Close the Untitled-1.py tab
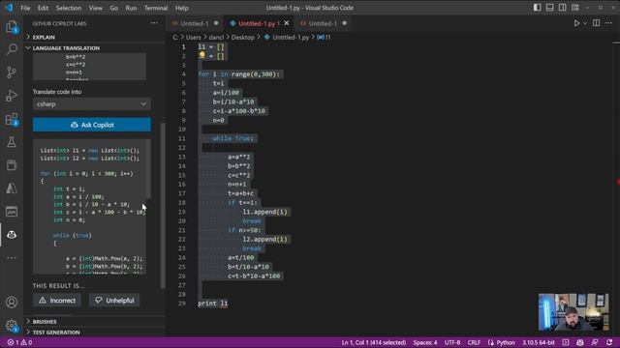Screen dimensions: 620x348 [287, 23]
